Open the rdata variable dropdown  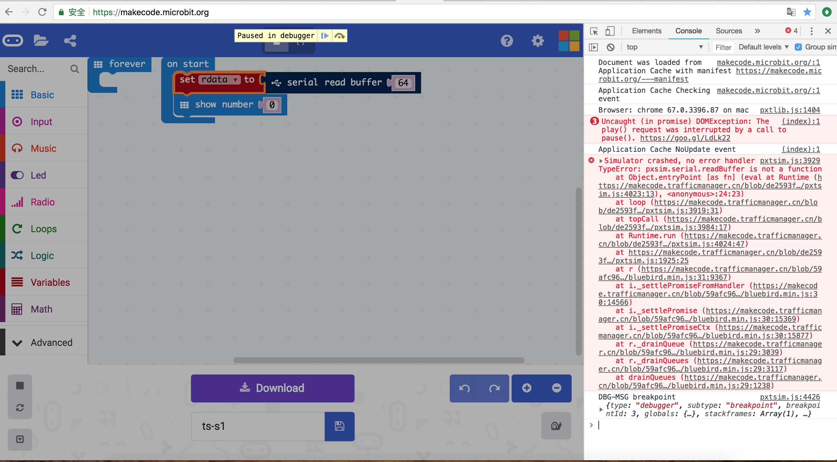click(x=235, y=79)
